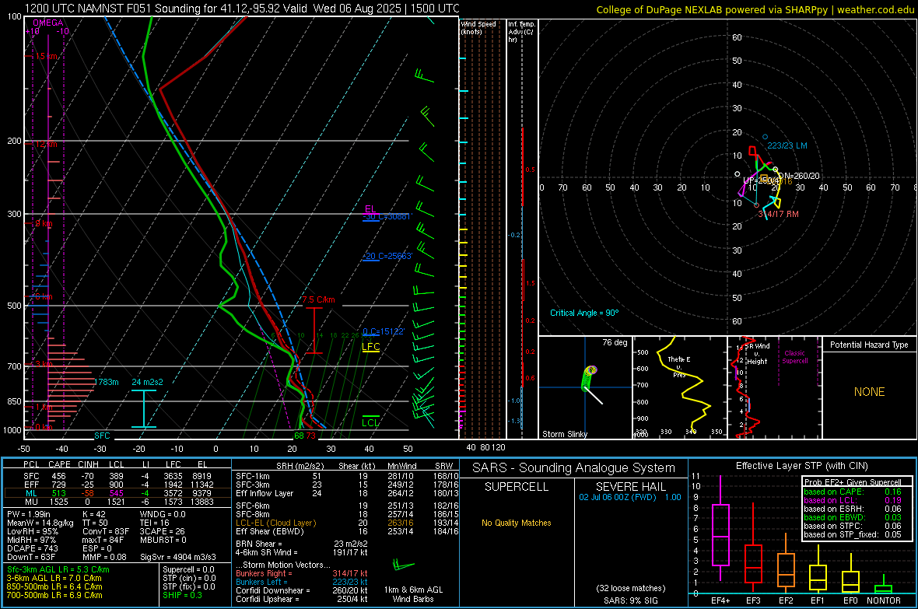This screenshot has height=609, width=918.
Task: Select the '-30 C=30881'' height label
Action: click(387, 217)
